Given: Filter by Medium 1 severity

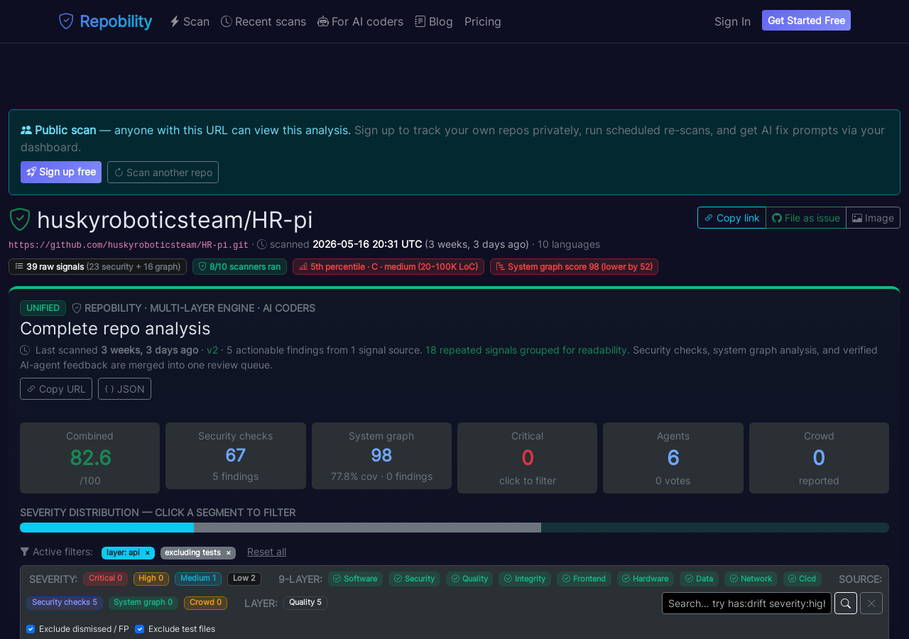Looking at the screenshot, I should [x=198, y=579].
